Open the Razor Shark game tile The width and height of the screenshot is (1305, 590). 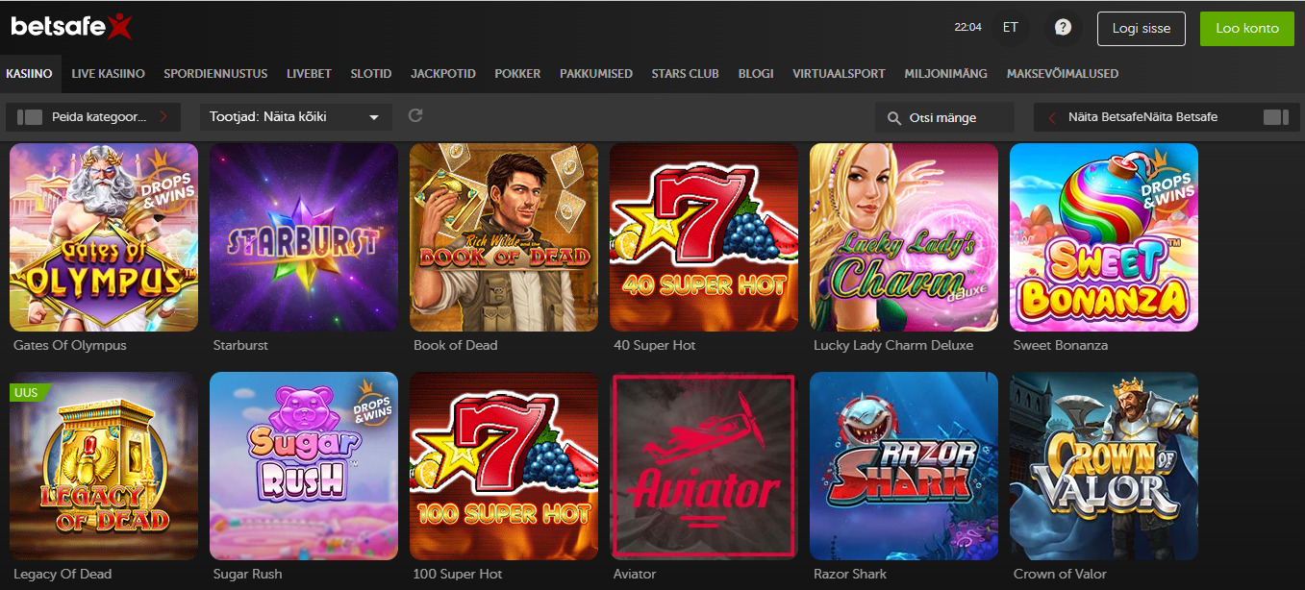[904, 466]
